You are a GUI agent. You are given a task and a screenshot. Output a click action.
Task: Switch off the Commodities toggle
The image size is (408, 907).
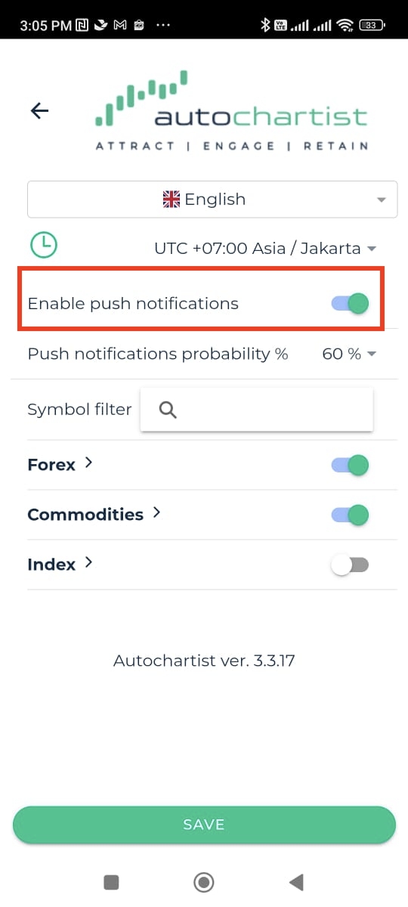coord(350,515)
